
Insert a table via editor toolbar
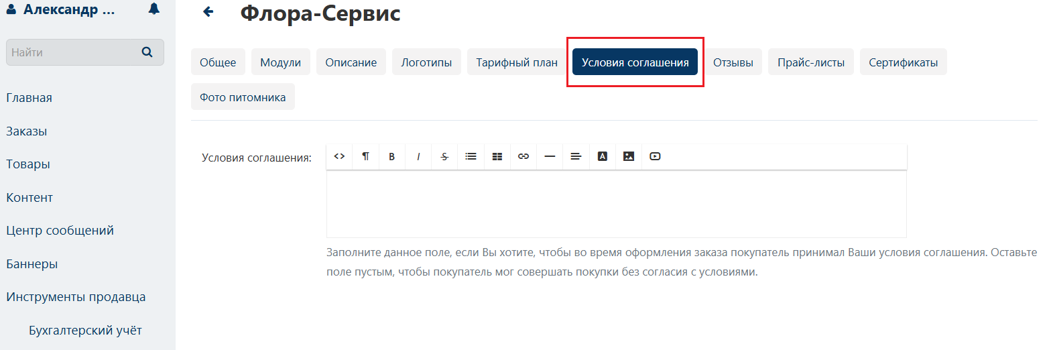(497, 156)
